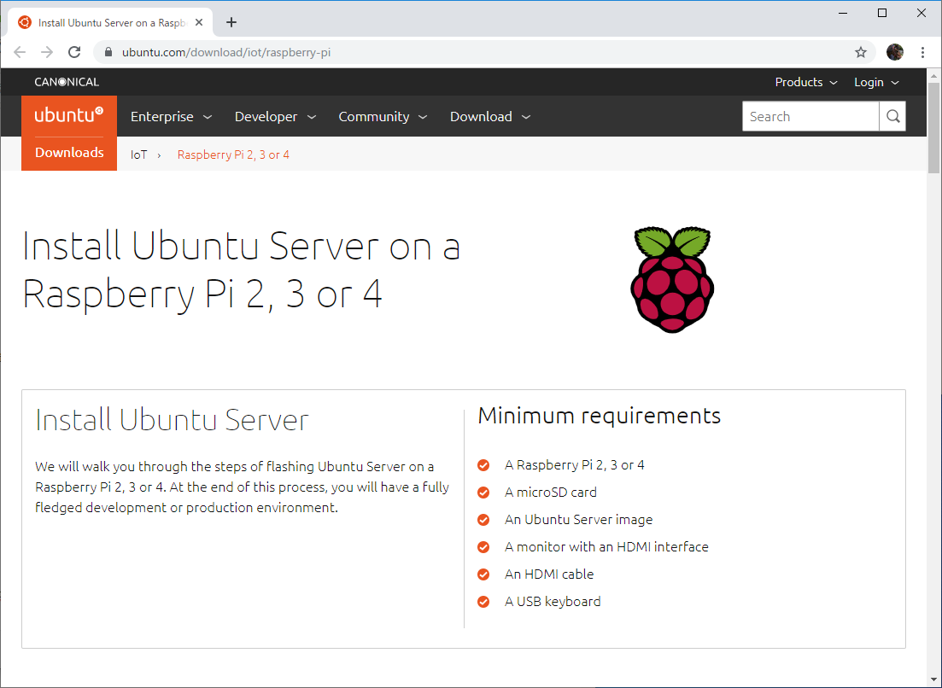
Task: Click the page vertical scrollbar thumb
Action: pos(933,127)
